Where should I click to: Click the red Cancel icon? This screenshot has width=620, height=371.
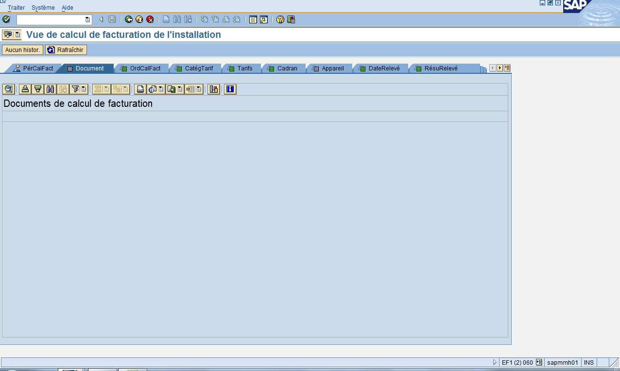coord(150,19)
